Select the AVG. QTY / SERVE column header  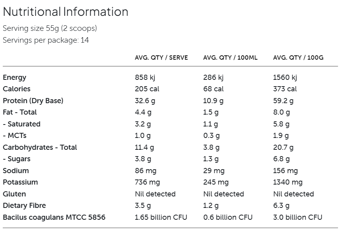pos(161,58)
